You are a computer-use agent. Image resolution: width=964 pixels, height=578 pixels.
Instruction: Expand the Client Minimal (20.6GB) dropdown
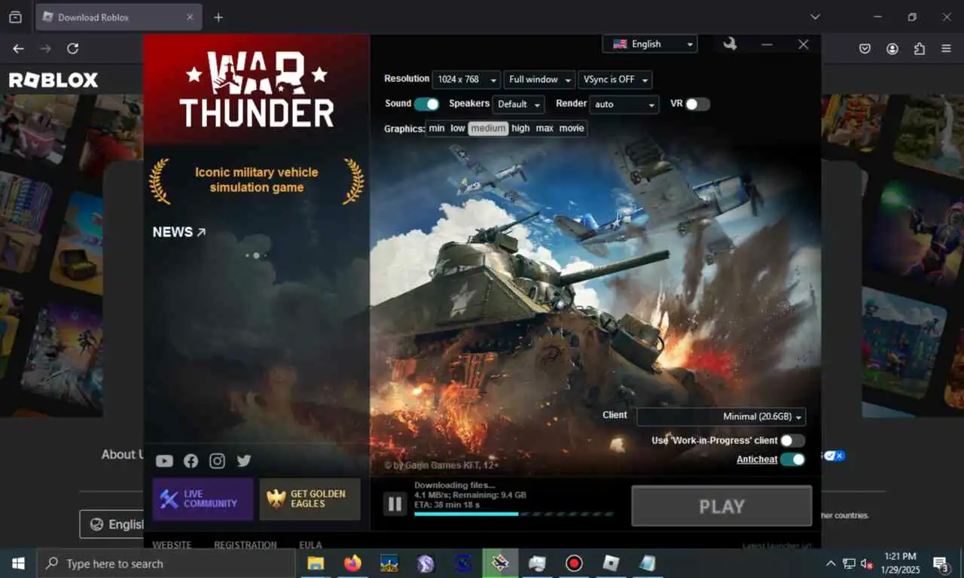(721, 417)
